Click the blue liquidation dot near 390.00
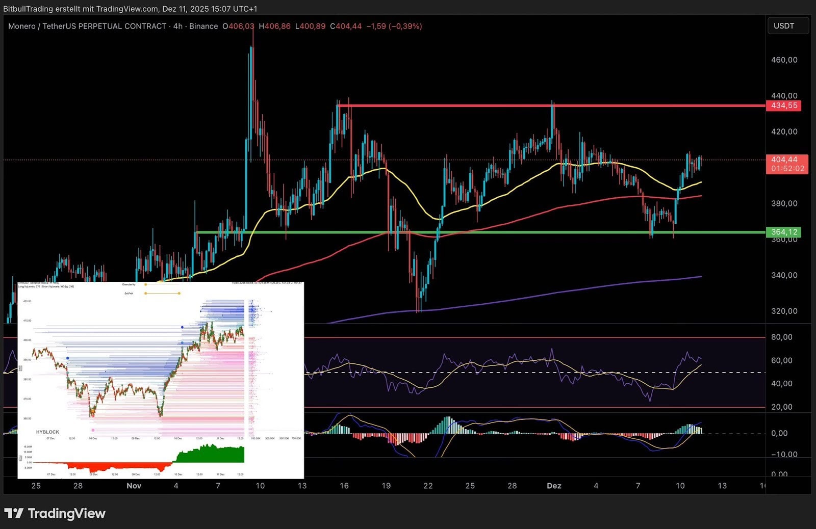 (68, 358)
